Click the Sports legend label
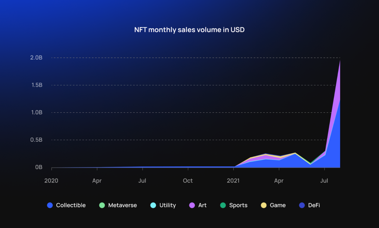 (x=238, y=205)
